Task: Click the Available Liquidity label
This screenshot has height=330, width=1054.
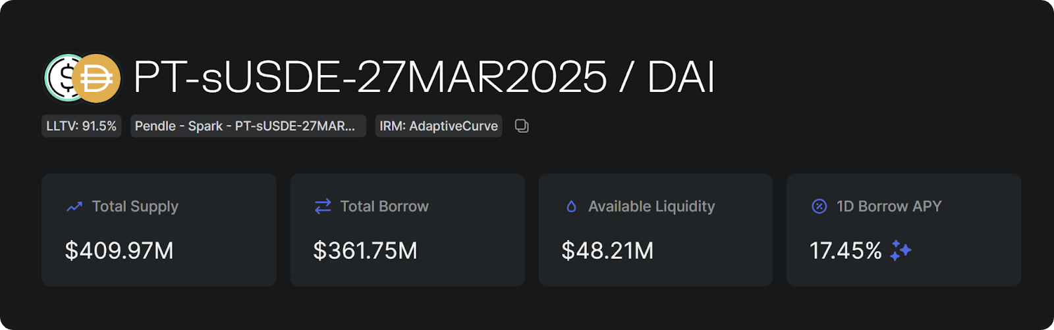Action: [651, 206]
